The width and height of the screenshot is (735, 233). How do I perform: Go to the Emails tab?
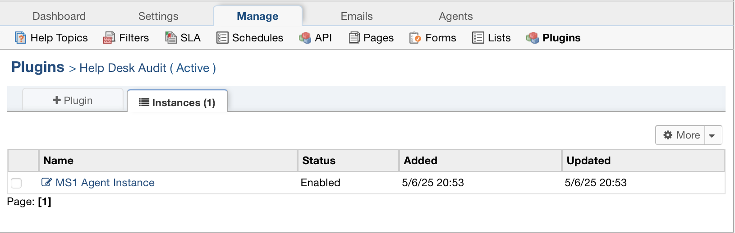[x=357, y=16]
